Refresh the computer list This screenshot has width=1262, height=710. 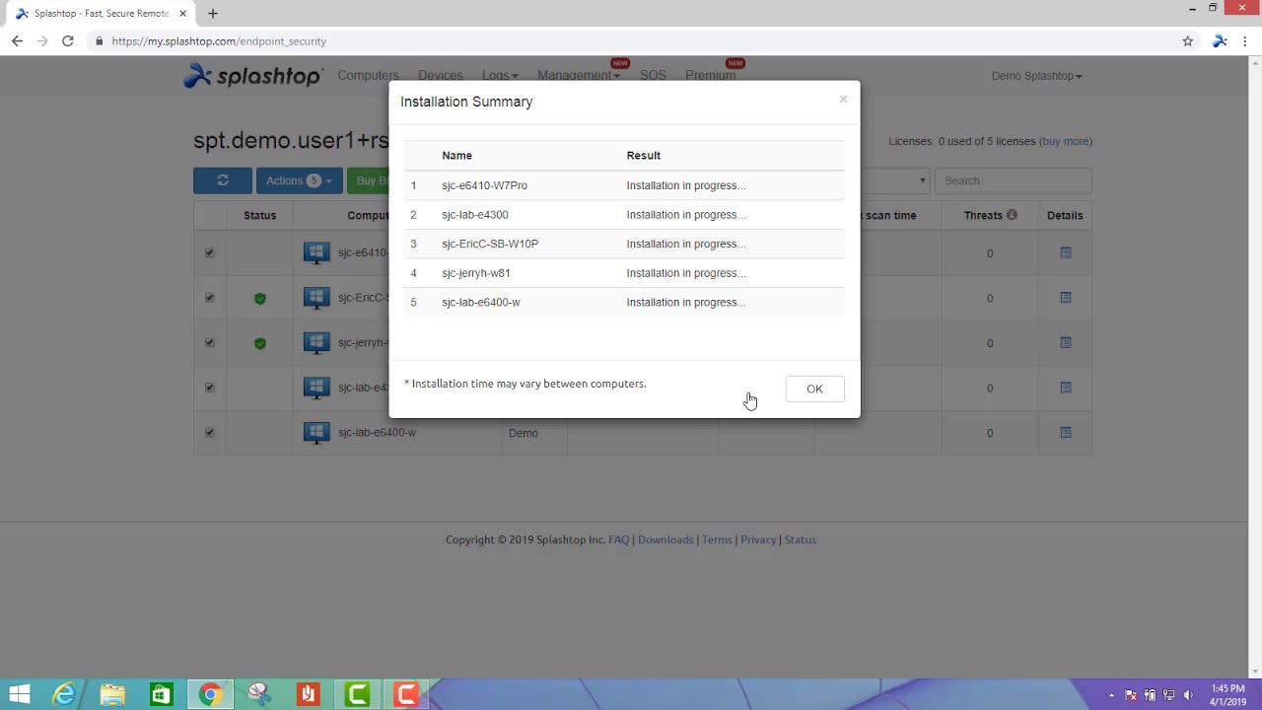[222, 180]
